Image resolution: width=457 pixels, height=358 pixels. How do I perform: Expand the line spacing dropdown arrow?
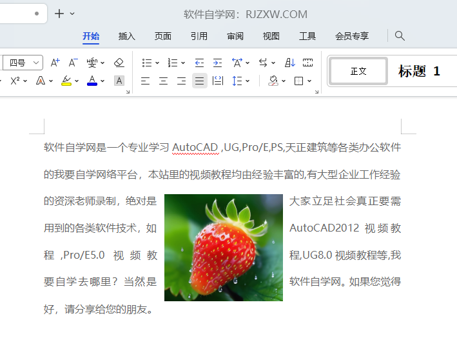click(x=248, y=81)
